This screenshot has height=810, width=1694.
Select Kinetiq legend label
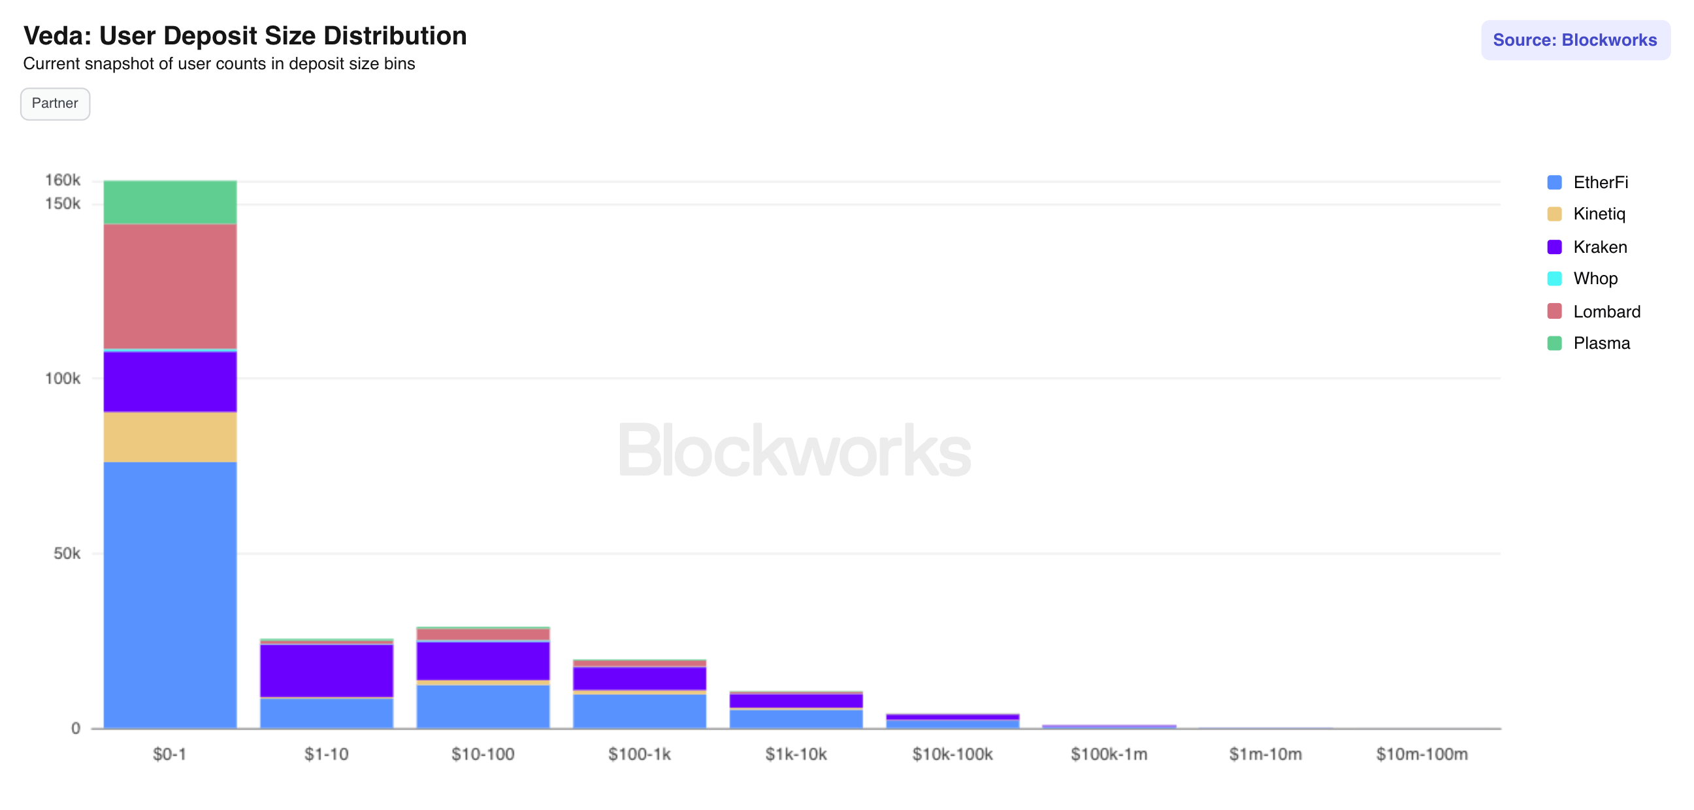coord(1599,214)
